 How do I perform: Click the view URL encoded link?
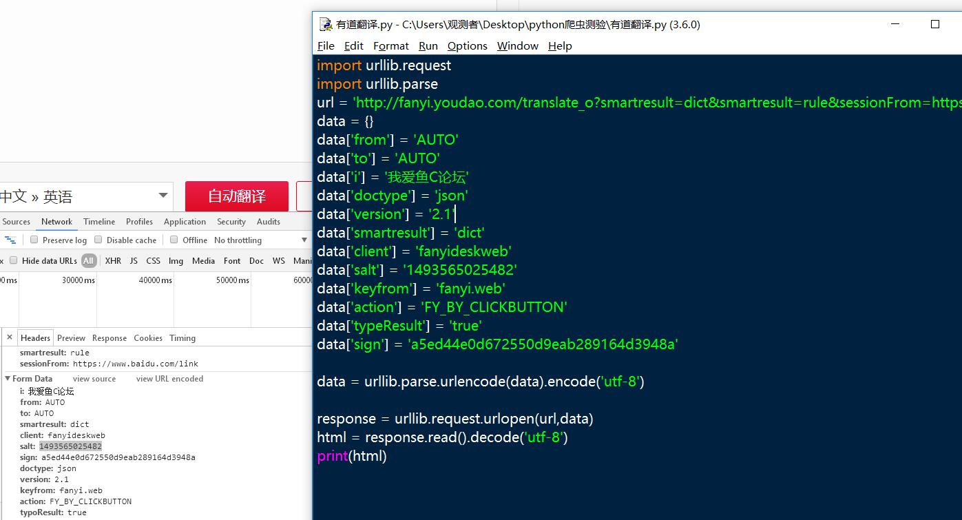point(169,379)
